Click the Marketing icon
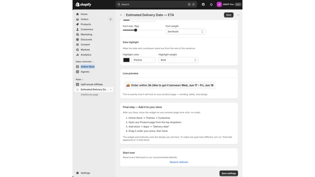 tap(78, 35)
